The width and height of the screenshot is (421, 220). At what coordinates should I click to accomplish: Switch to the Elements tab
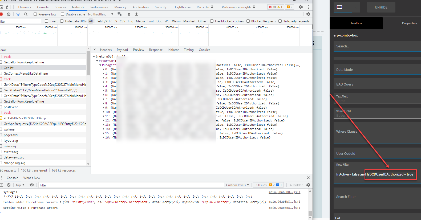click(x=25, y=7)
